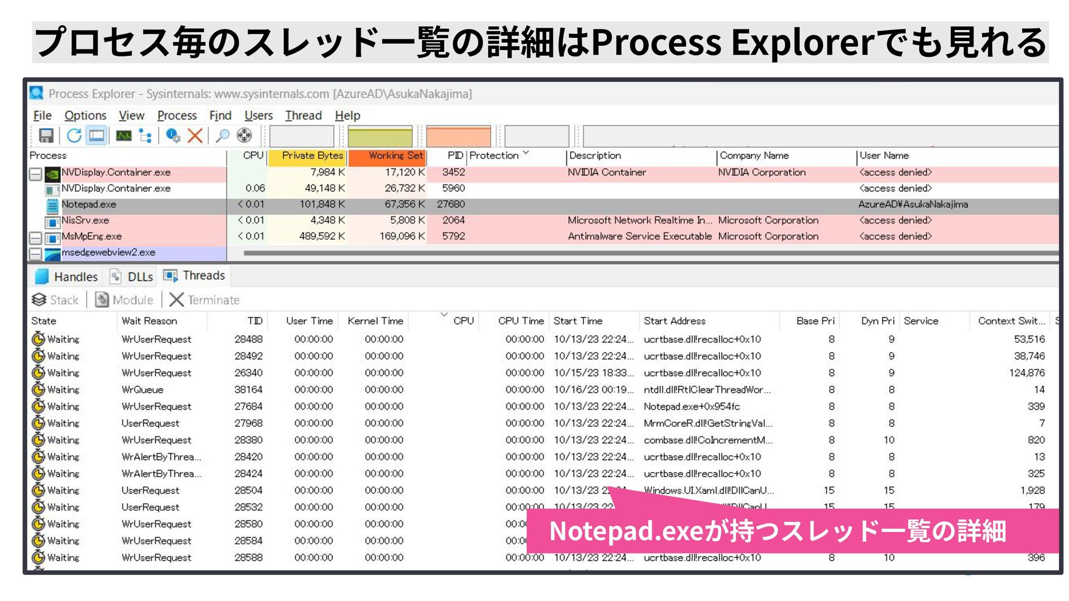The image size is (1069, 601).
Task: Open the Thread menu
Action: (x=303, y=115)
